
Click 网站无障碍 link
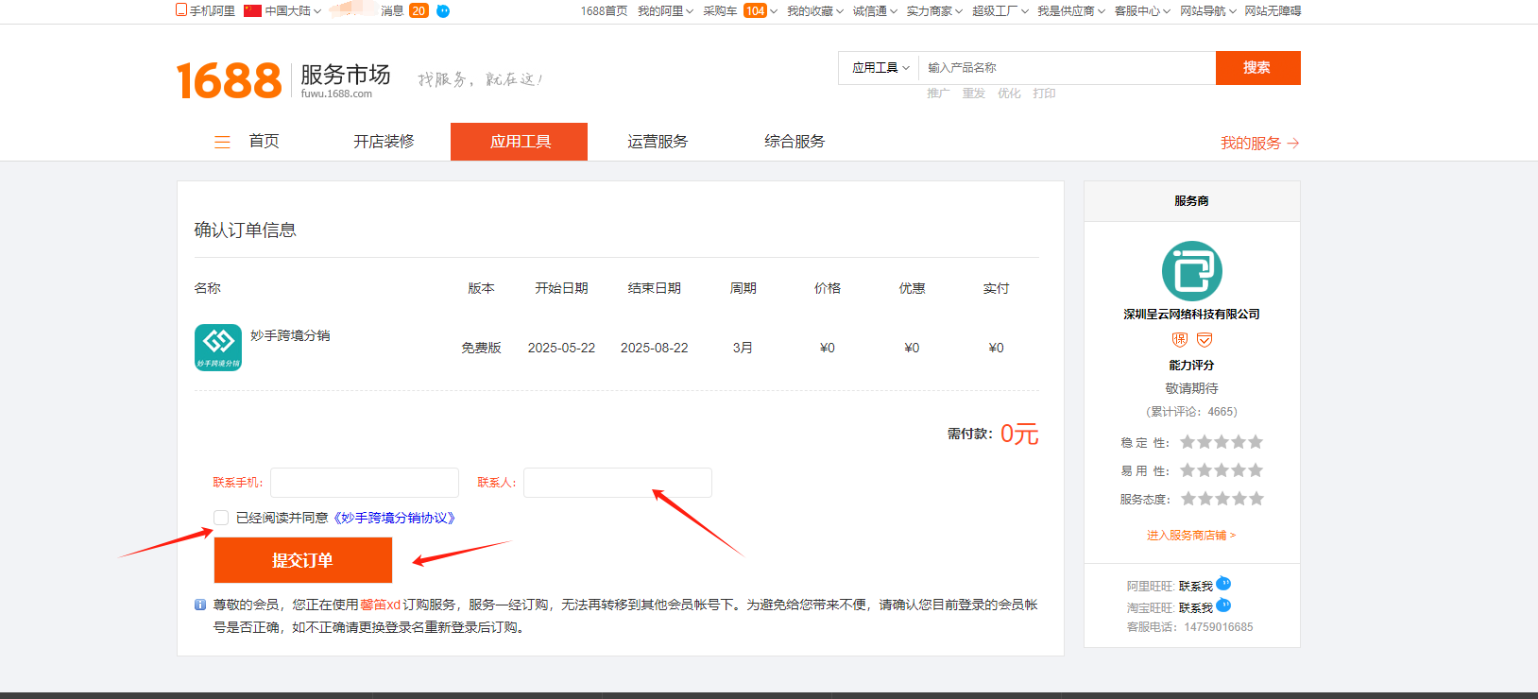1273,11
